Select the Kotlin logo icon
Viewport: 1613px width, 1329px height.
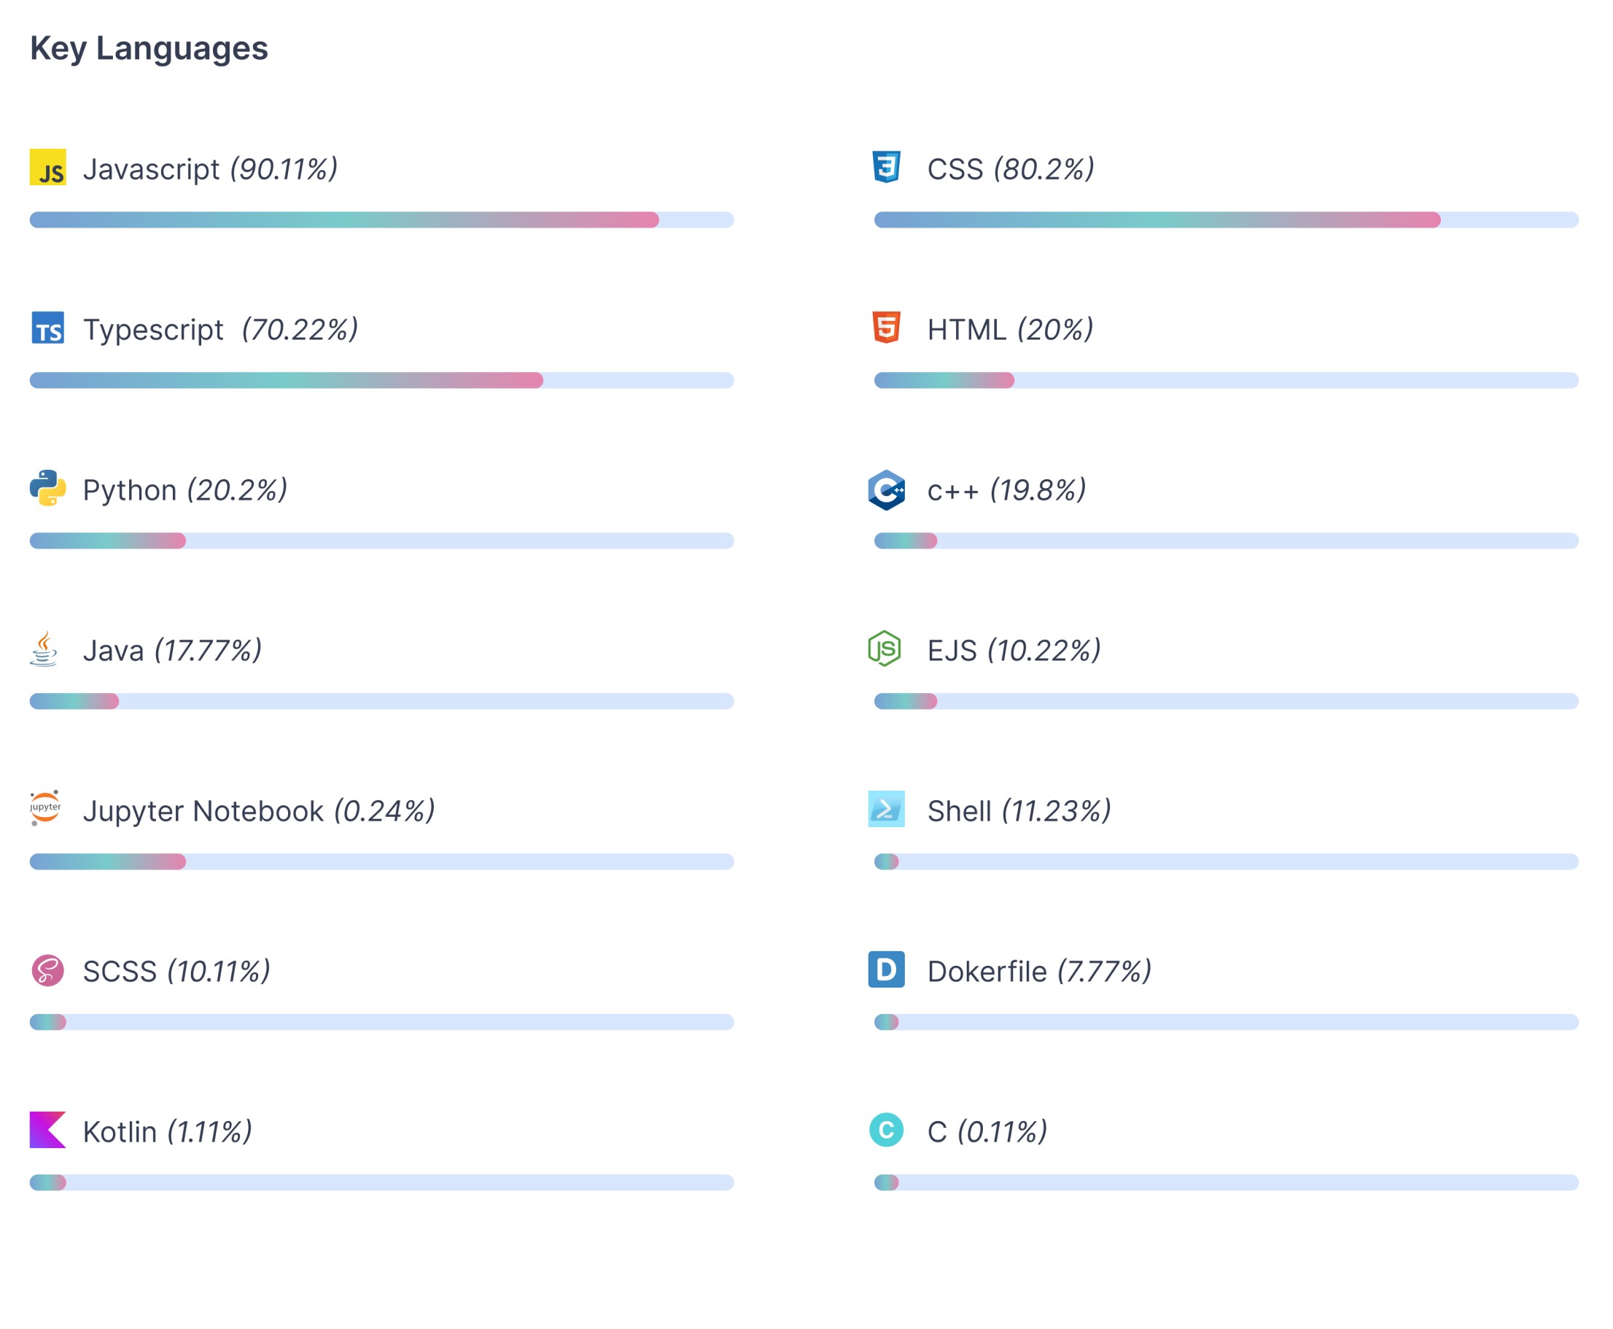point(46,1131)
